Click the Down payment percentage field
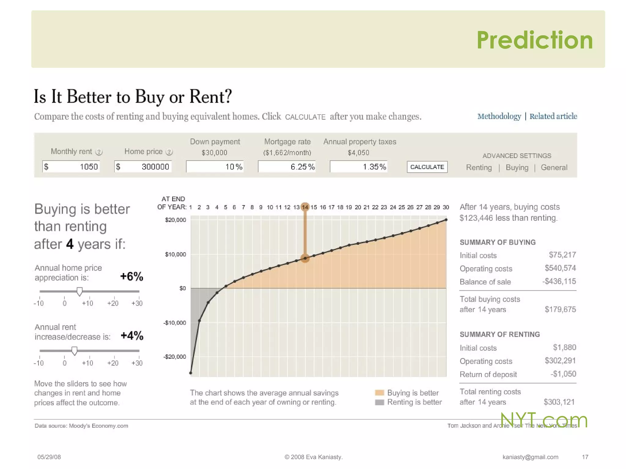Viewport: 626px width, 469px height. coord(215,167)
